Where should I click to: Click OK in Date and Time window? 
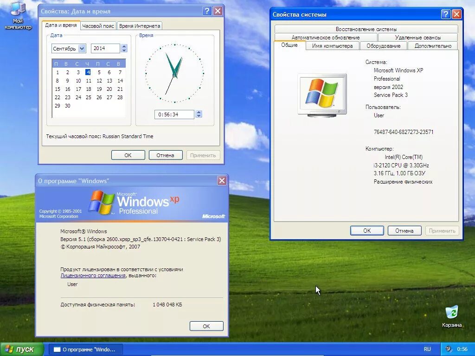click(x=128, y=155)
